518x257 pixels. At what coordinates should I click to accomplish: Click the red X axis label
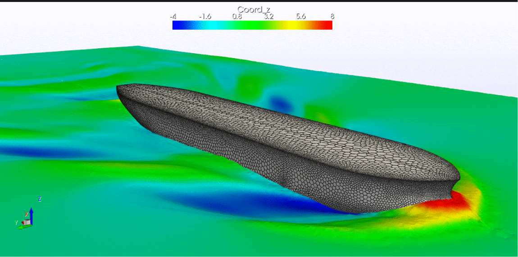click(x=27, y=214)
